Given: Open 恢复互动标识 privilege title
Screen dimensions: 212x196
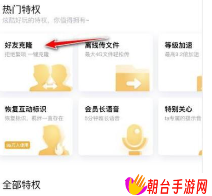Looking at the screenshot, I should pyautogui.click(x=25, y=109).
